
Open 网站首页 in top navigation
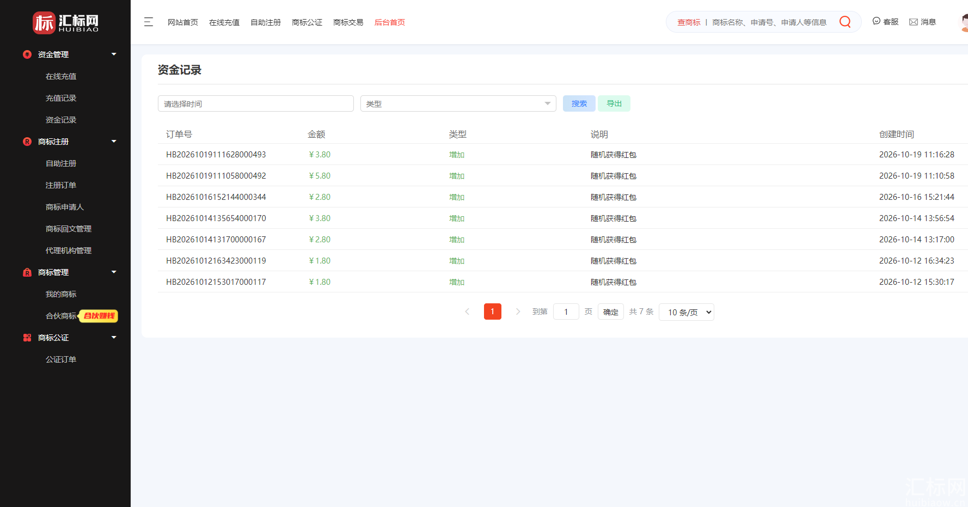coord(183,22)
